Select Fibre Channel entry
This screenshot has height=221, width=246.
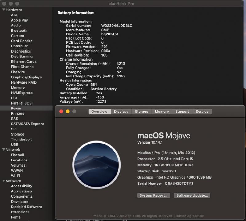(23, 67)
